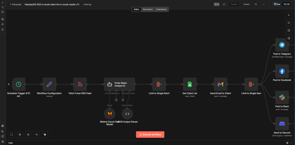Click the Mistral Cloud Chat Model node
The height and width of the screenshot is (145, 295).
[x=110, y=114]
